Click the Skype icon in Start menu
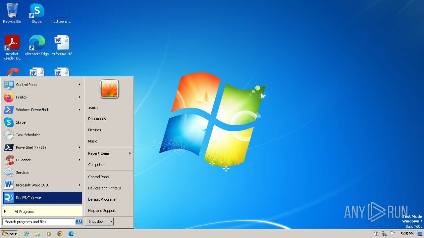The height and width of the screenshot is (238, 424). click(9, 122)
